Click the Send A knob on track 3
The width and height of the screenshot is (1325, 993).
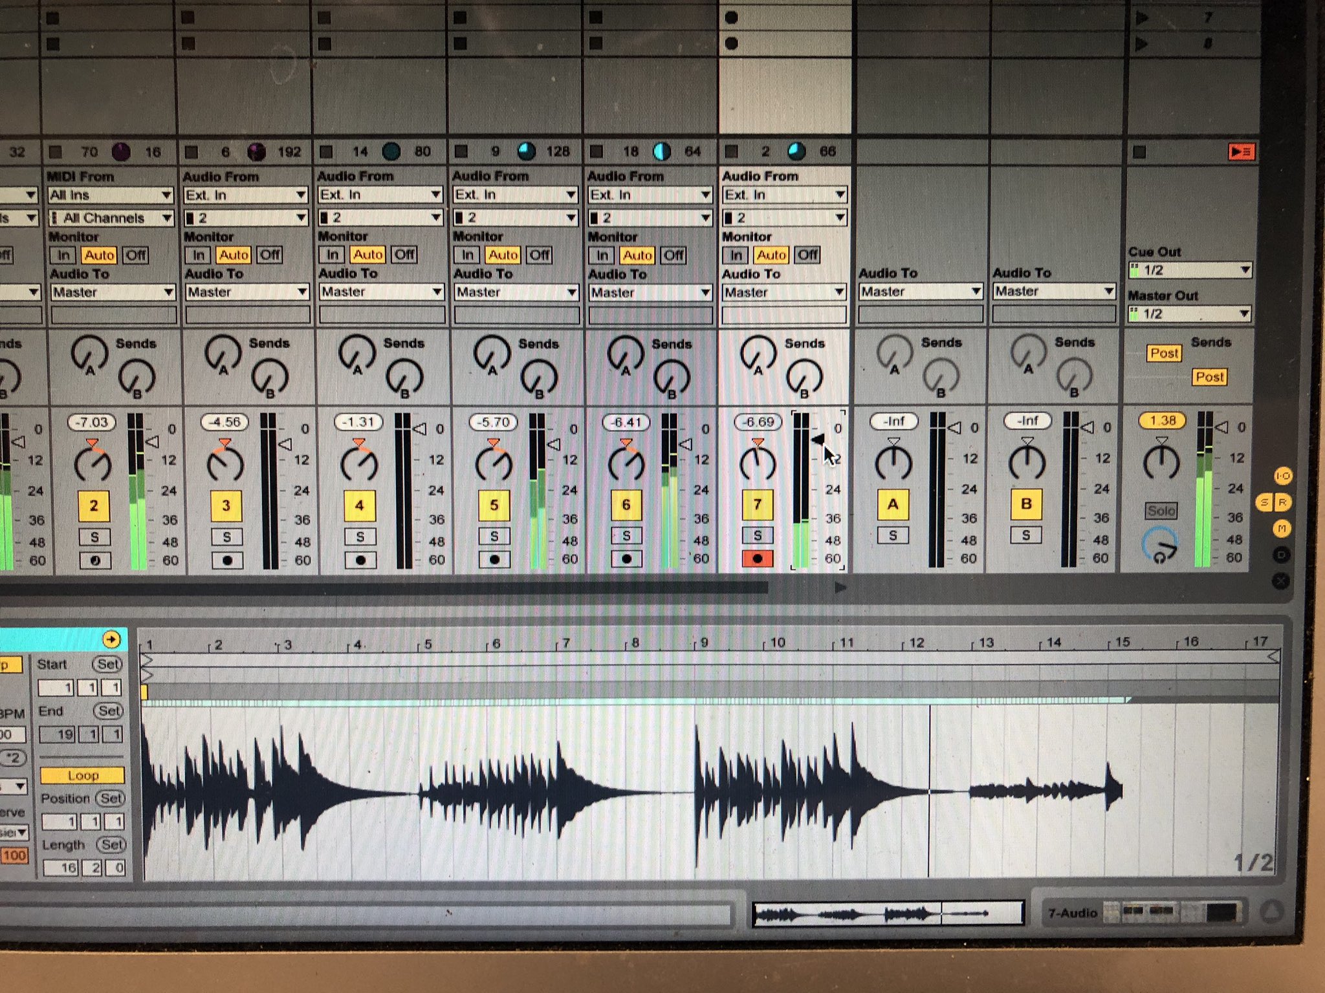click(223, 354)
